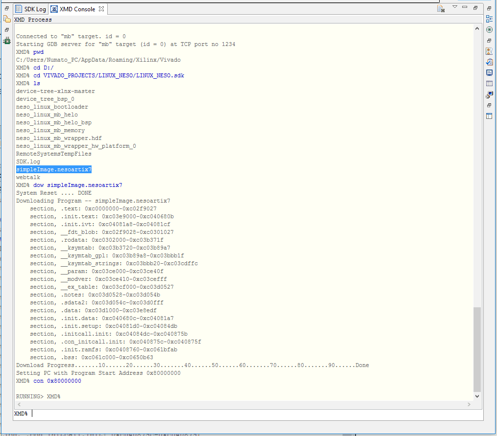Screen dimensions: 497x436
Task: Open the SDK Terminal icon
Action: 489,94
